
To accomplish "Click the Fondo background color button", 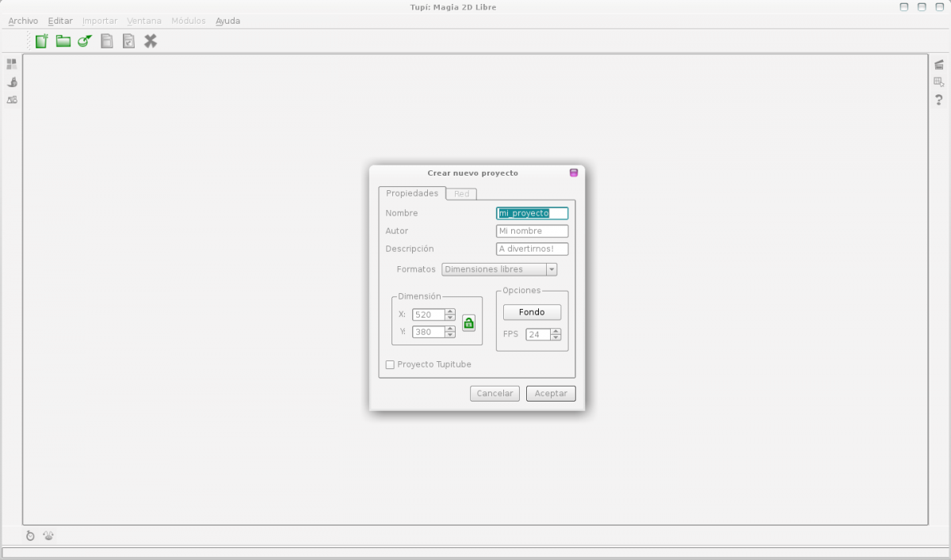I will [x=532, y=312].
